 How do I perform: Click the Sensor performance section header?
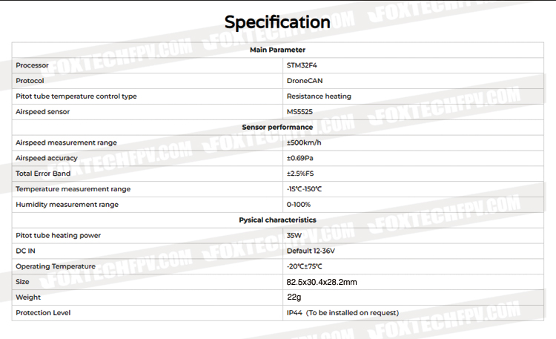click(278, 127)
